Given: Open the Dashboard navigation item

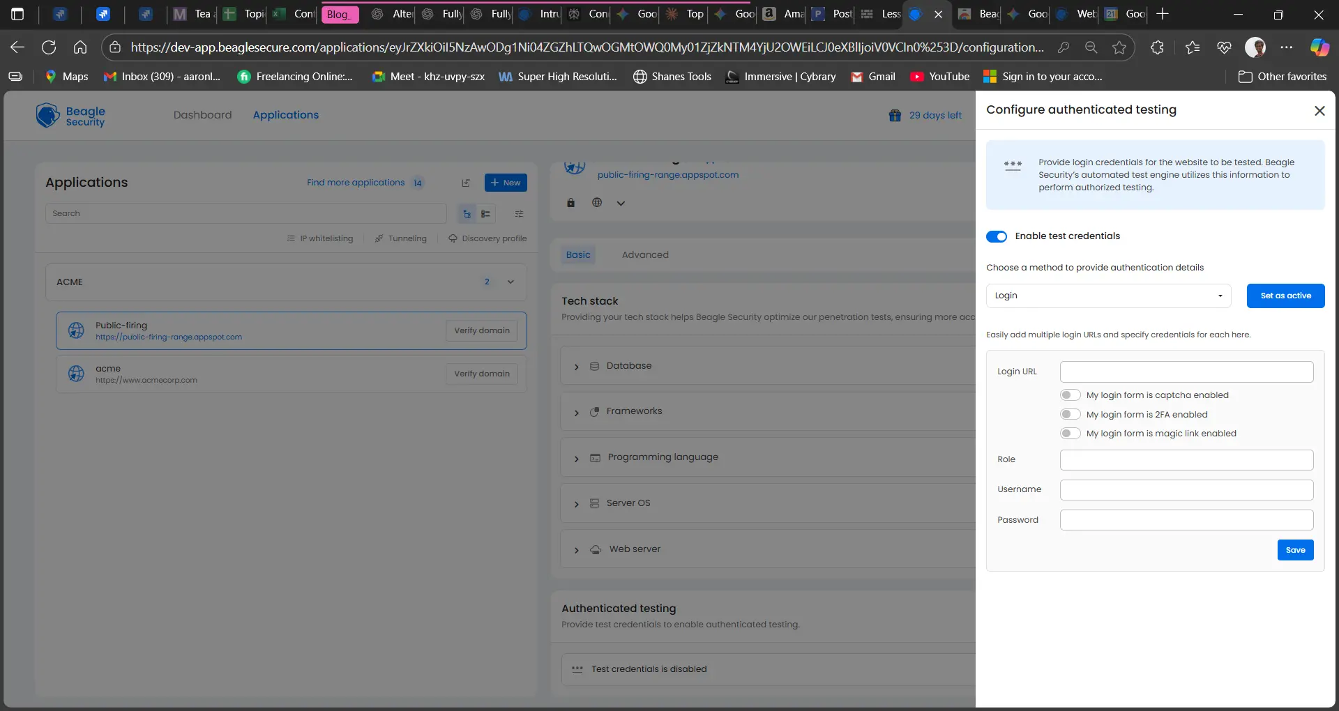Looking at the screenshot, I should click(202, 114).
